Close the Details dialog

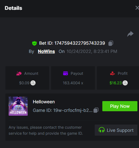point(137,8)
